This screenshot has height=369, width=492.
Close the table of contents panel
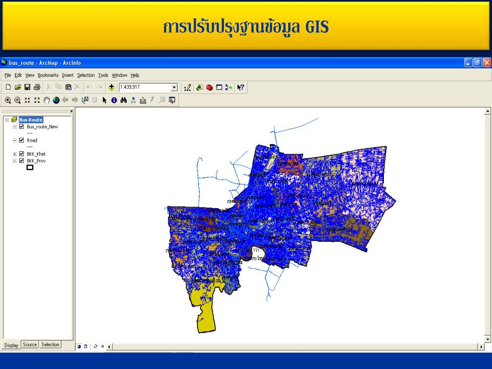[72, 111]
